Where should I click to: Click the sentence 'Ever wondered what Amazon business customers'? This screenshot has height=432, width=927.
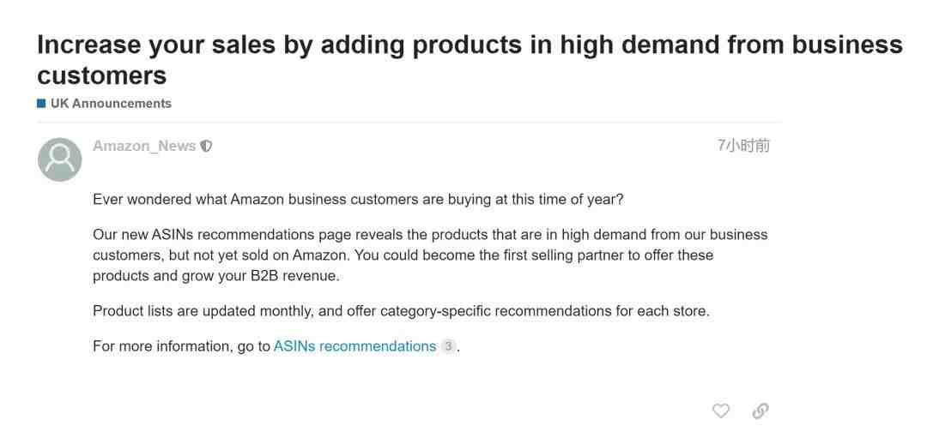358,200
